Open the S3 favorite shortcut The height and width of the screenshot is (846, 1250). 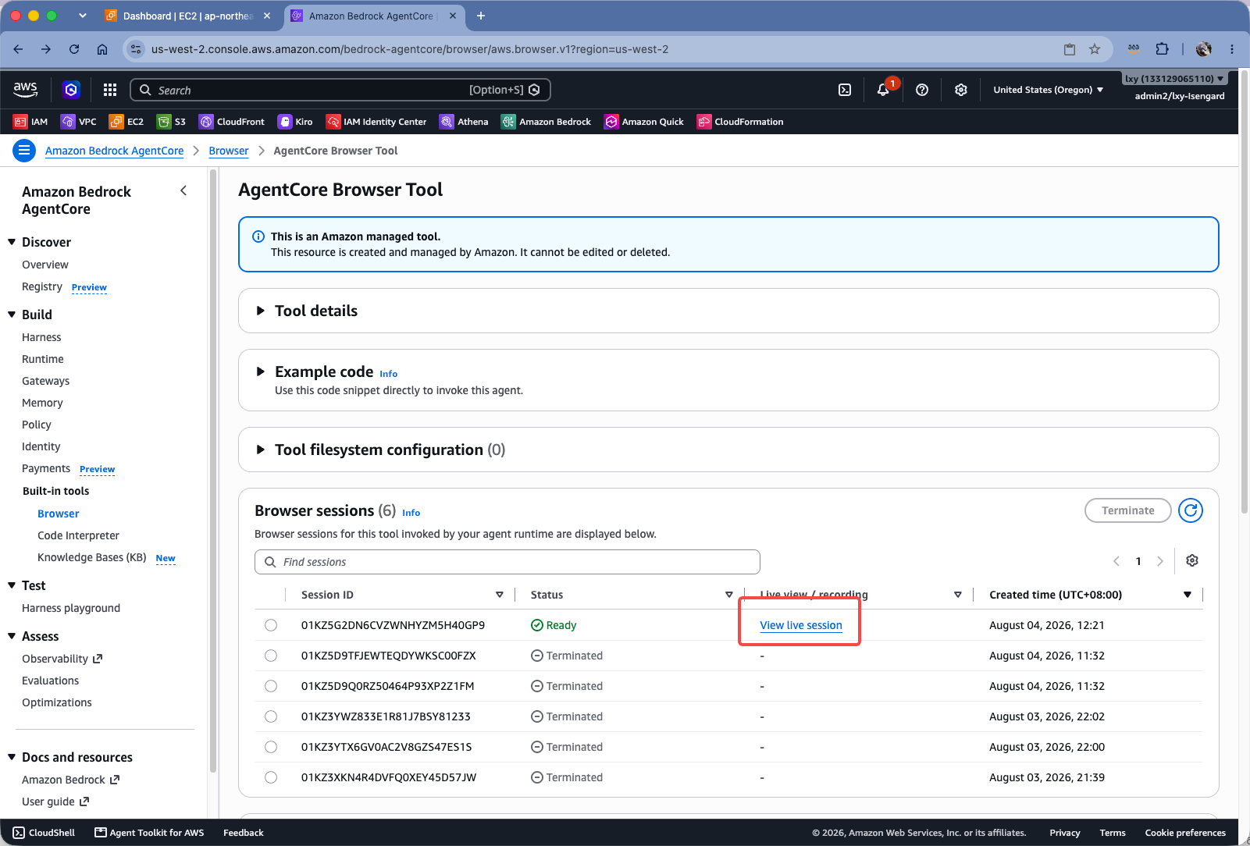pos(172,122)
